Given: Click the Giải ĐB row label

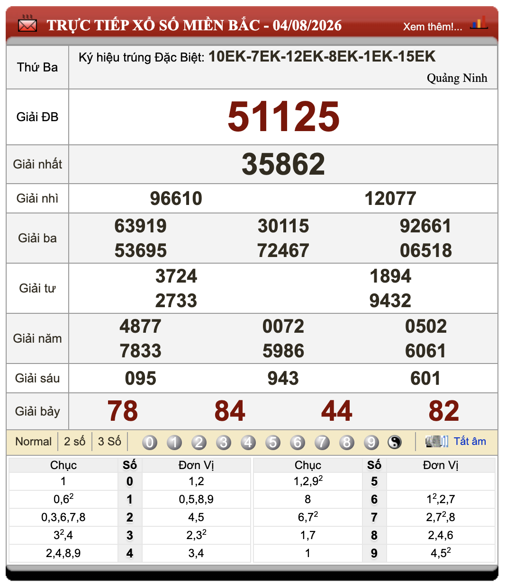Looking at the screenshot, I should point(37,117).
